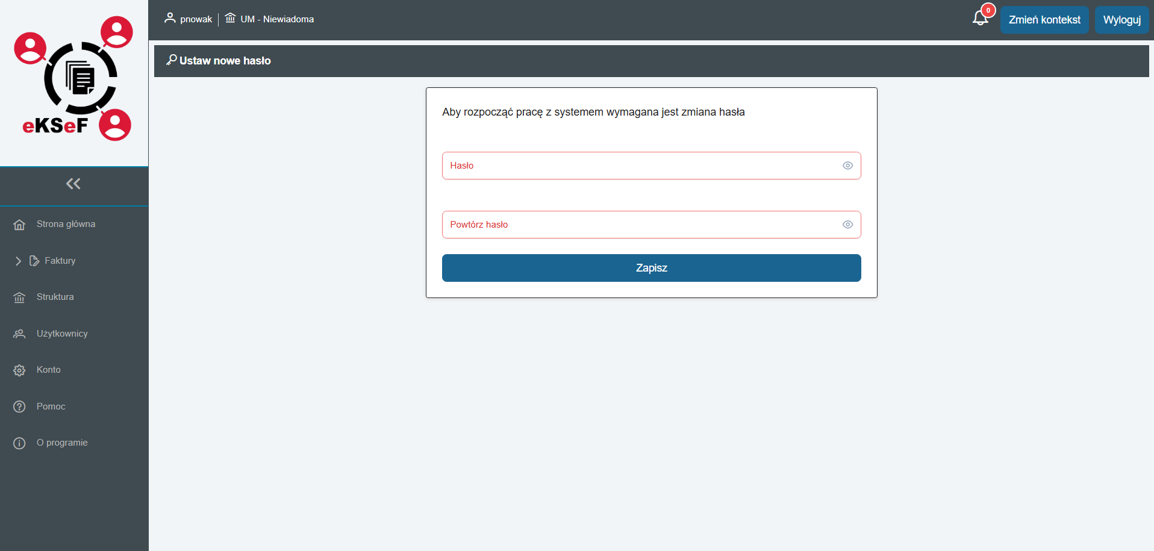
Task: Go to Użytkownicy in sidebar
Action: 62,334
